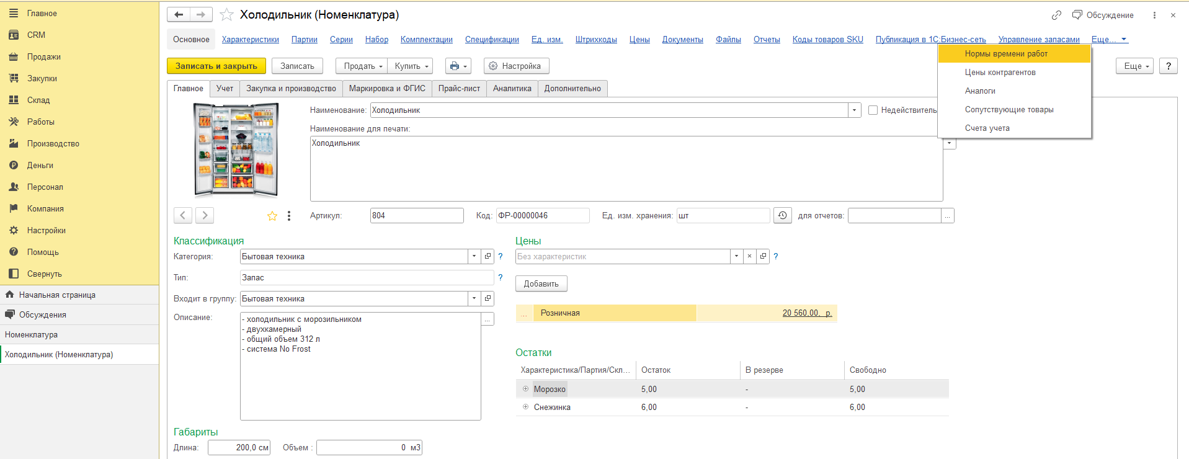
Task: Click the Длина input field
Action: click(239, 447)
